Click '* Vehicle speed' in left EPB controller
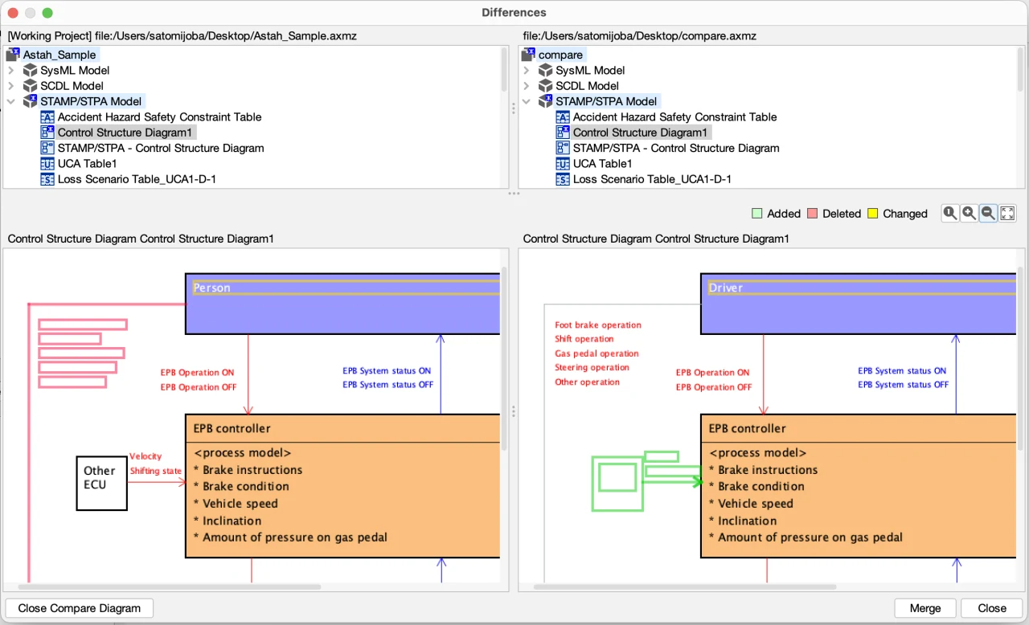This screenshot has height=625, width=1029. tap(236, 504)
